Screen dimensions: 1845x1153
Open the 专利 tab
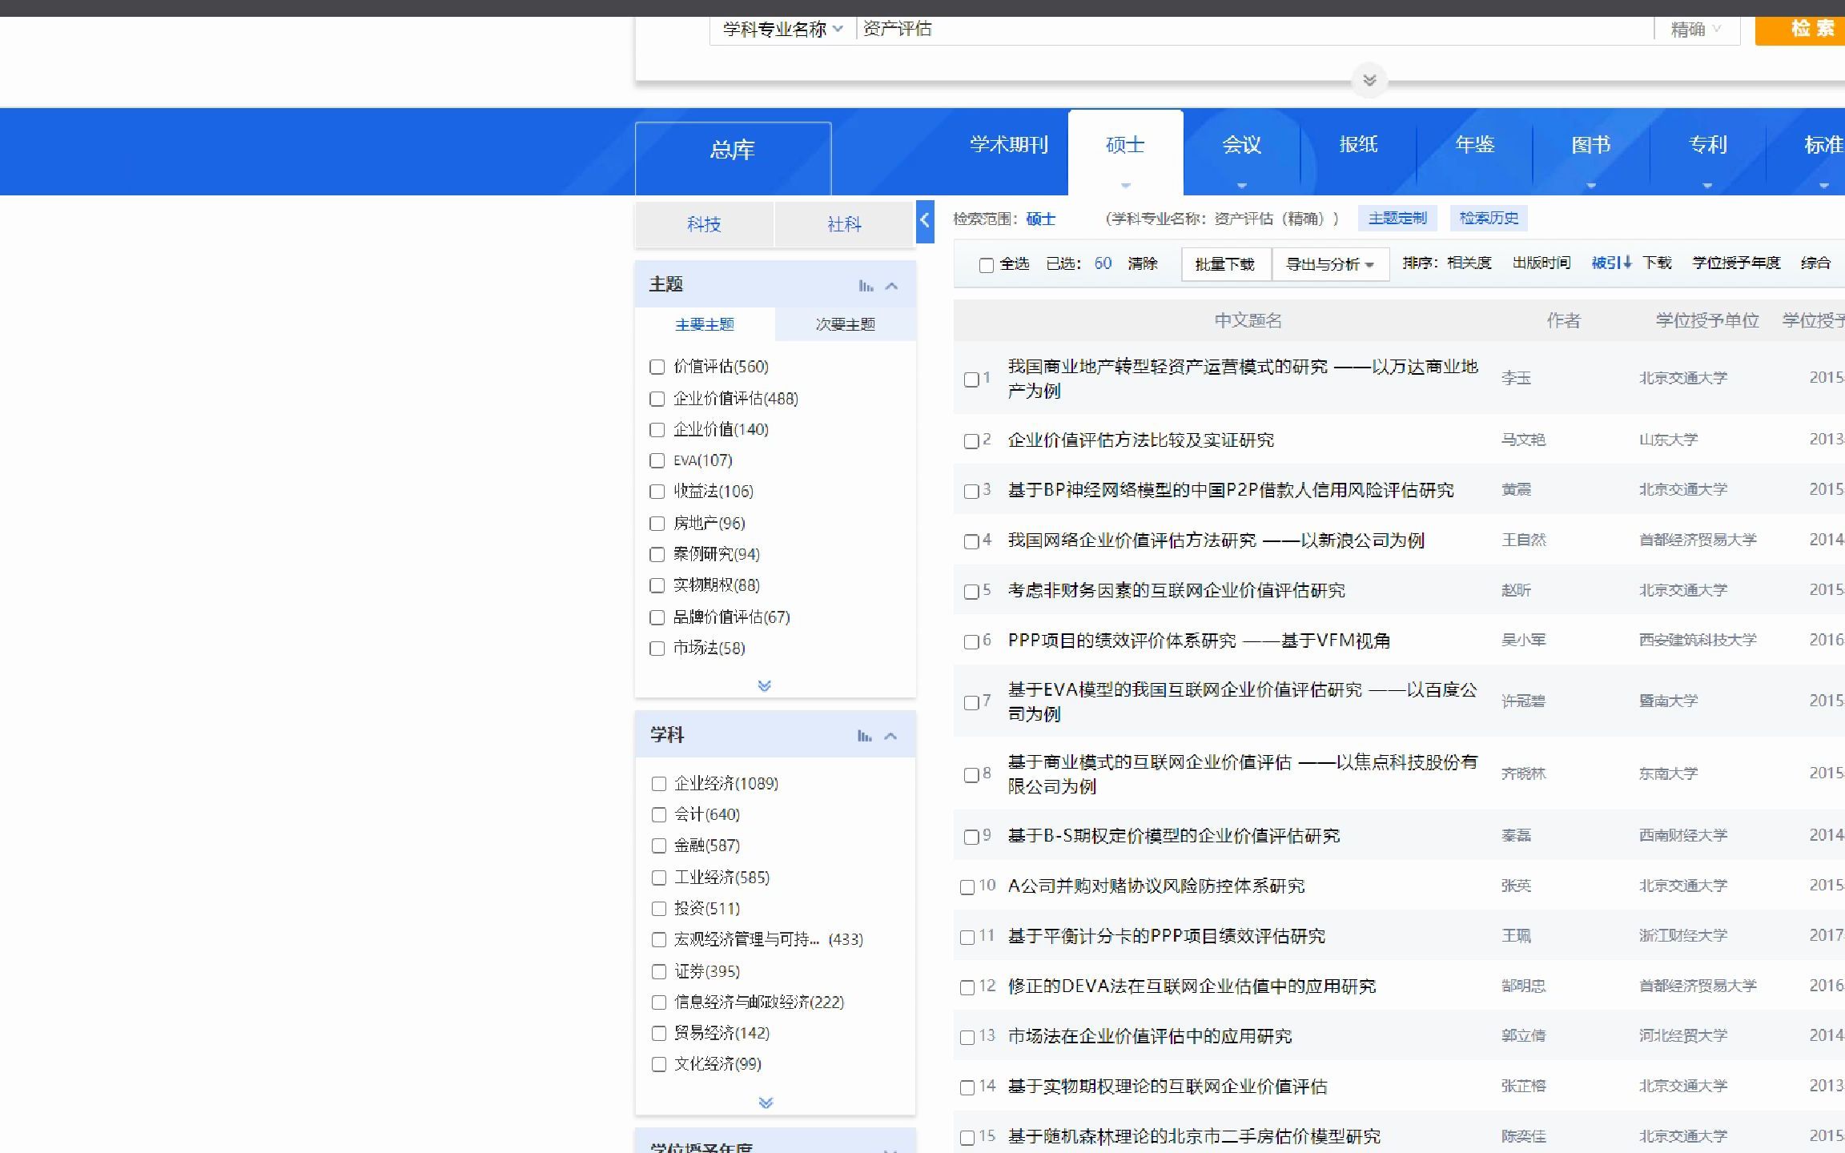coord(1708,145)
